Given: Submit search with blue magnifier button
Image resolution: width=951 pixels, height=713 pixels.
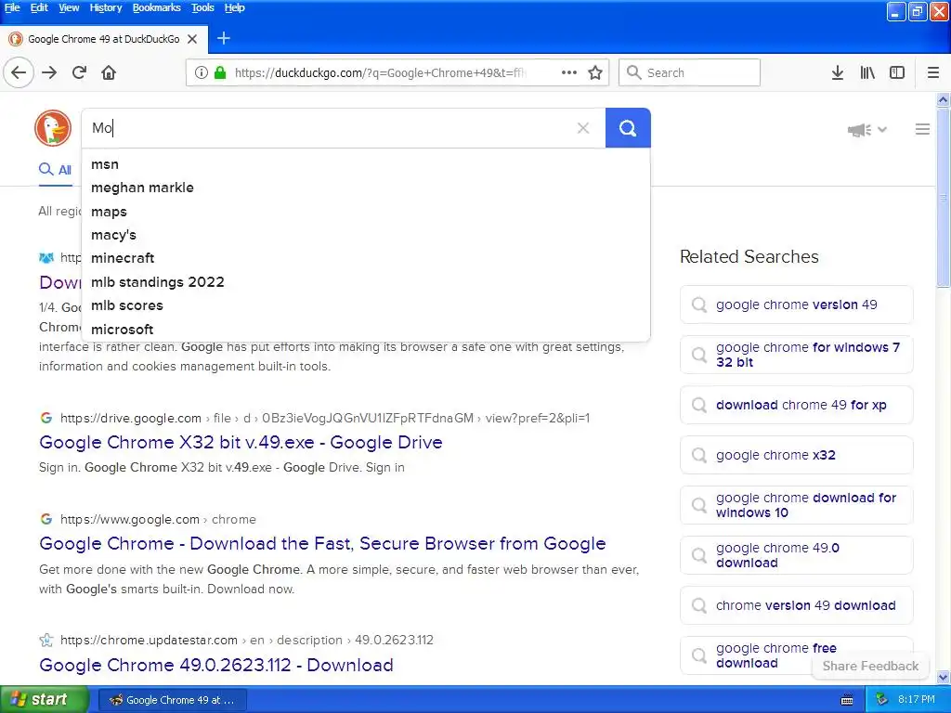Looking at the screenshot, I should pyautogui.click(x=628, y=128).
